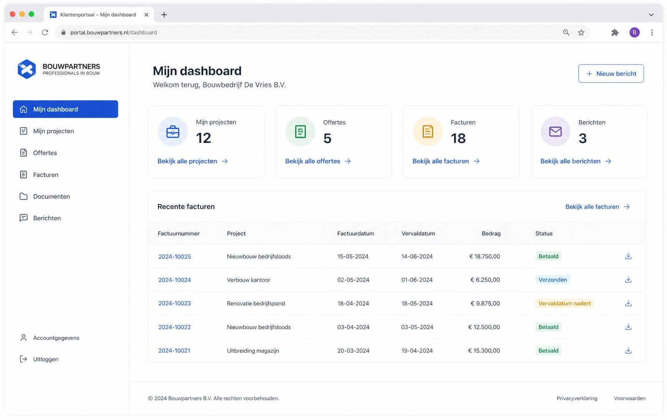Click Bekijk alle offertes link

pyautogui.click(x=318, y=161)
